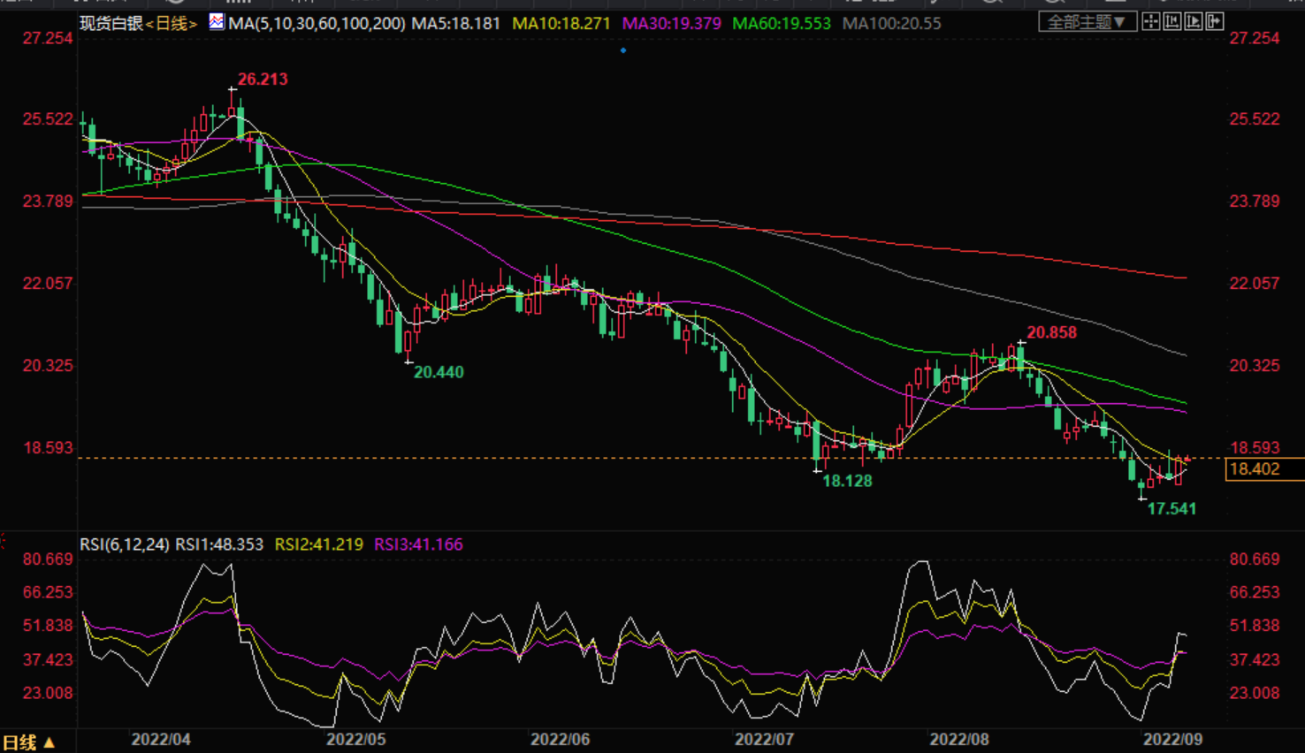Click the current price tag 18.402
The image size is (1305, 753).
1255,469
